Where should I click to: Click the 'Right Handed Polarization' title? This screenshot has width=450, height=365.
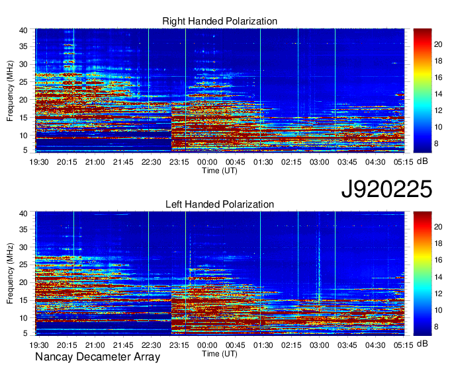tap(220, 21)
